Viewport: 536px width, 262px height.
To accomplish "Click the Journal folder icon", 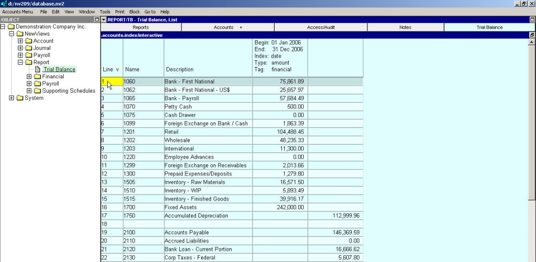I will pos(28,48).
